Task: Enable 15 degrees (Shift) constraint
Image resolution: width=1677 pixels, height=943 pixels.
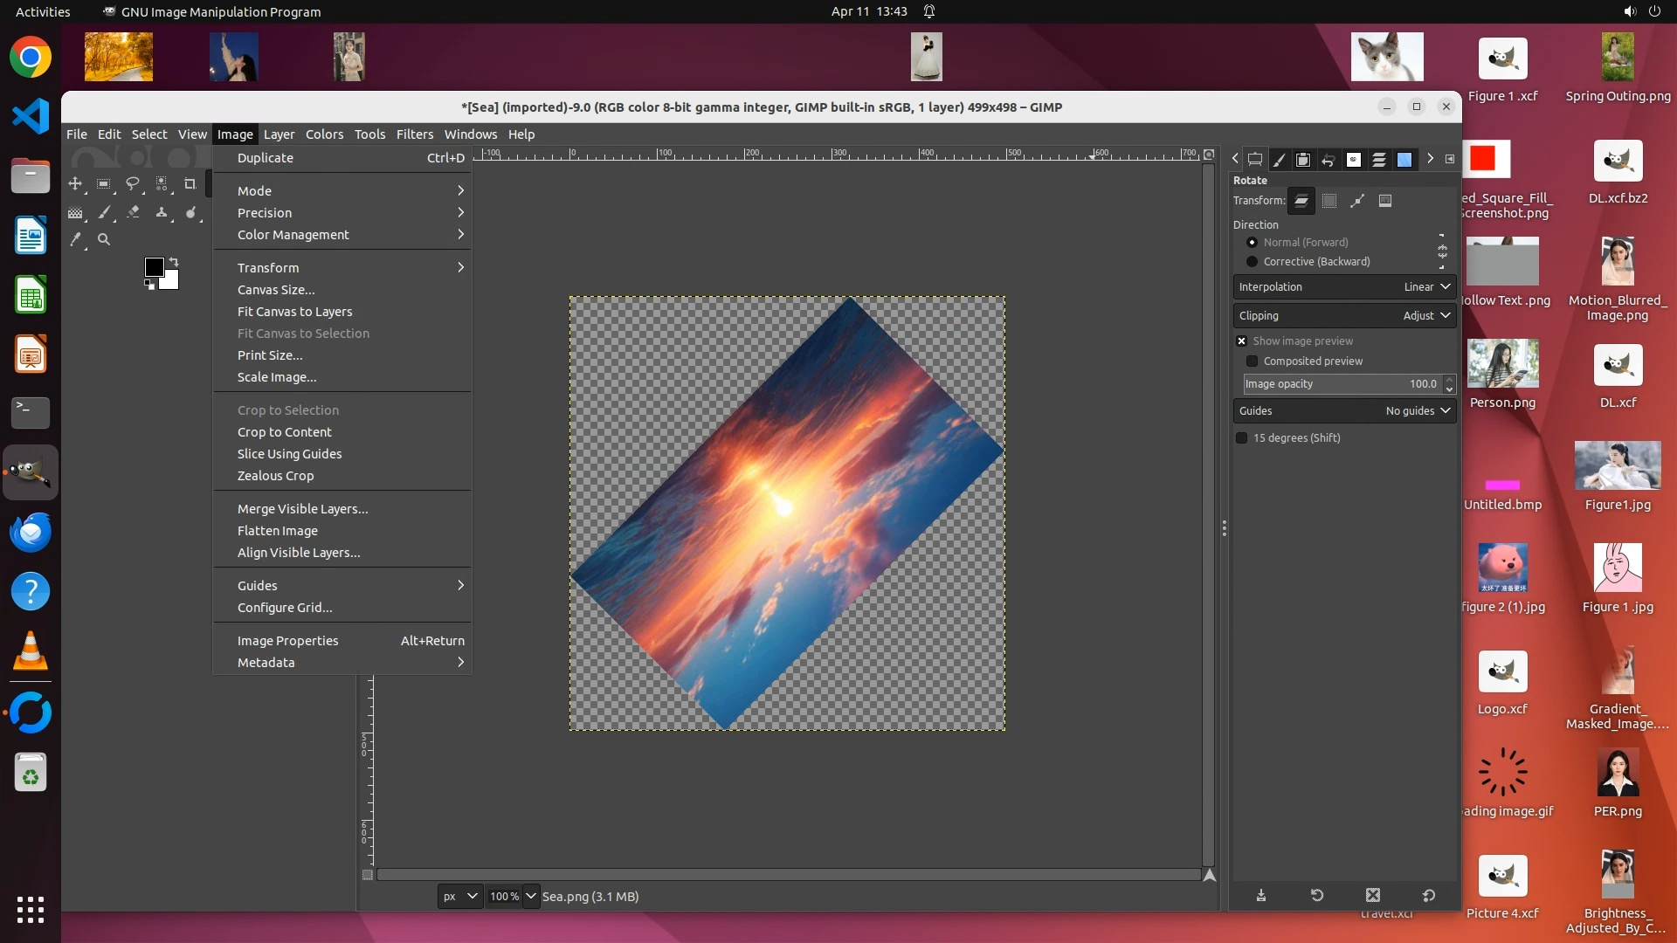Action: coord(1242,438)
